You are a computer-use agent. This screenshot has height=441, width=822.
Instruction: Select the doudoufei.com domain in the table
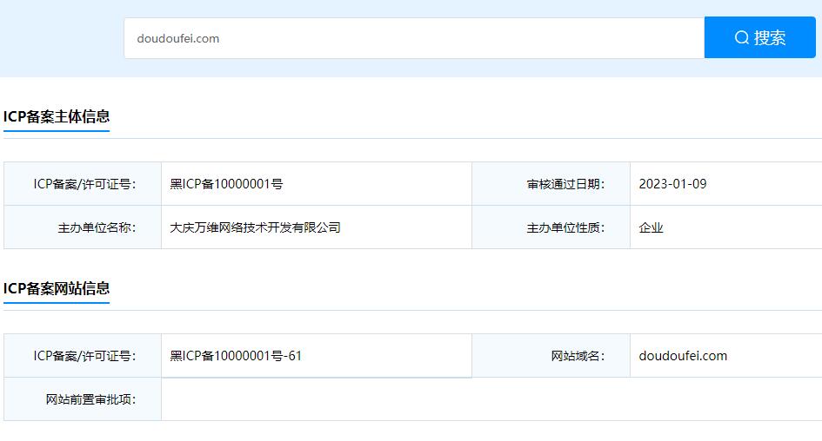[683, 356]
